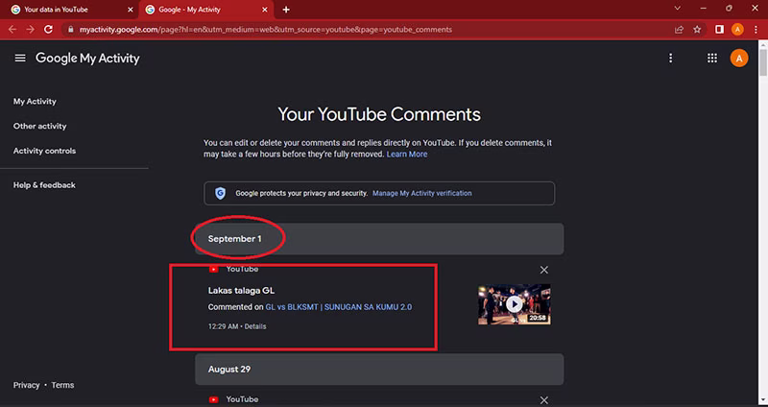
Task: Click the YouTube icon under August 29
Action: (x=213, y=399)
